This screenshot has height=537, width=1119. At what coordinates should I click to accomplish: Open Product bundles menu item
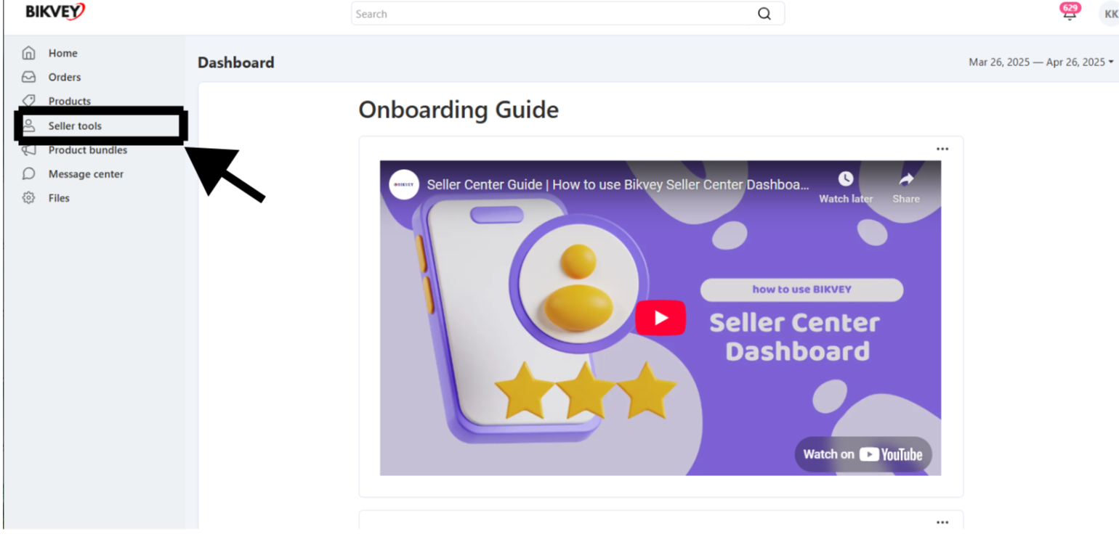(88, 150)
